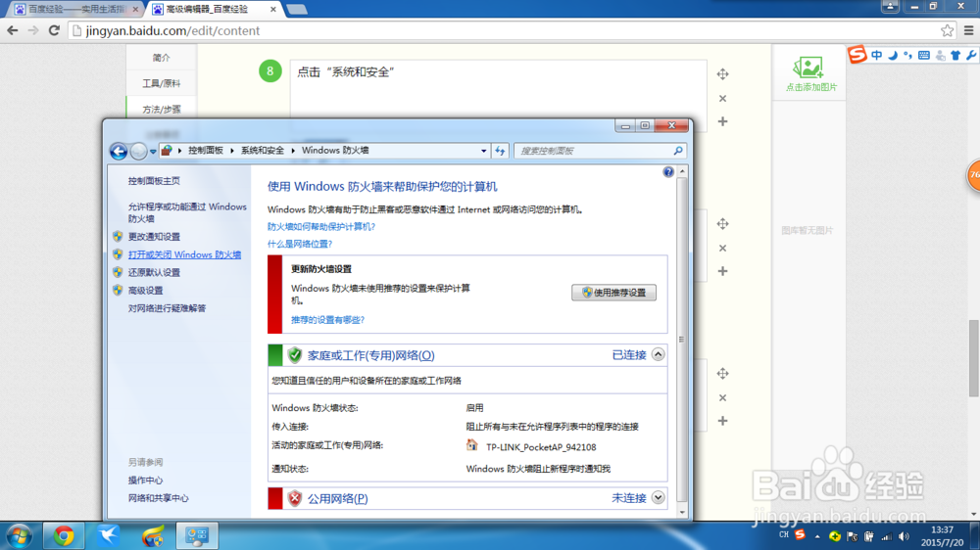Open 高级设置 link
This screenshot has height=550, width=980.
pyautogui.click(x=146, y=291)
